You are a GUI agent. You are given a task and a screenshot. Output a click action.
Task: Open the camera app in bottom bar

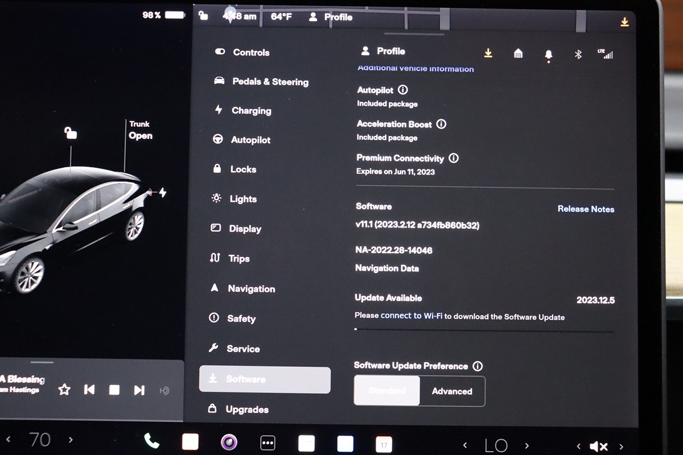(229, 442)
